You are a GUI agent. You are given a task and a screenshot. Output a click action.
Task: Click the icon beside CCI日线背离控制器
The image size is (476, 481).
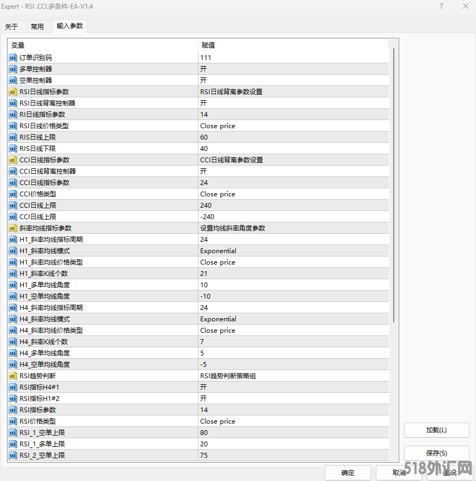[x=12, y=171]
